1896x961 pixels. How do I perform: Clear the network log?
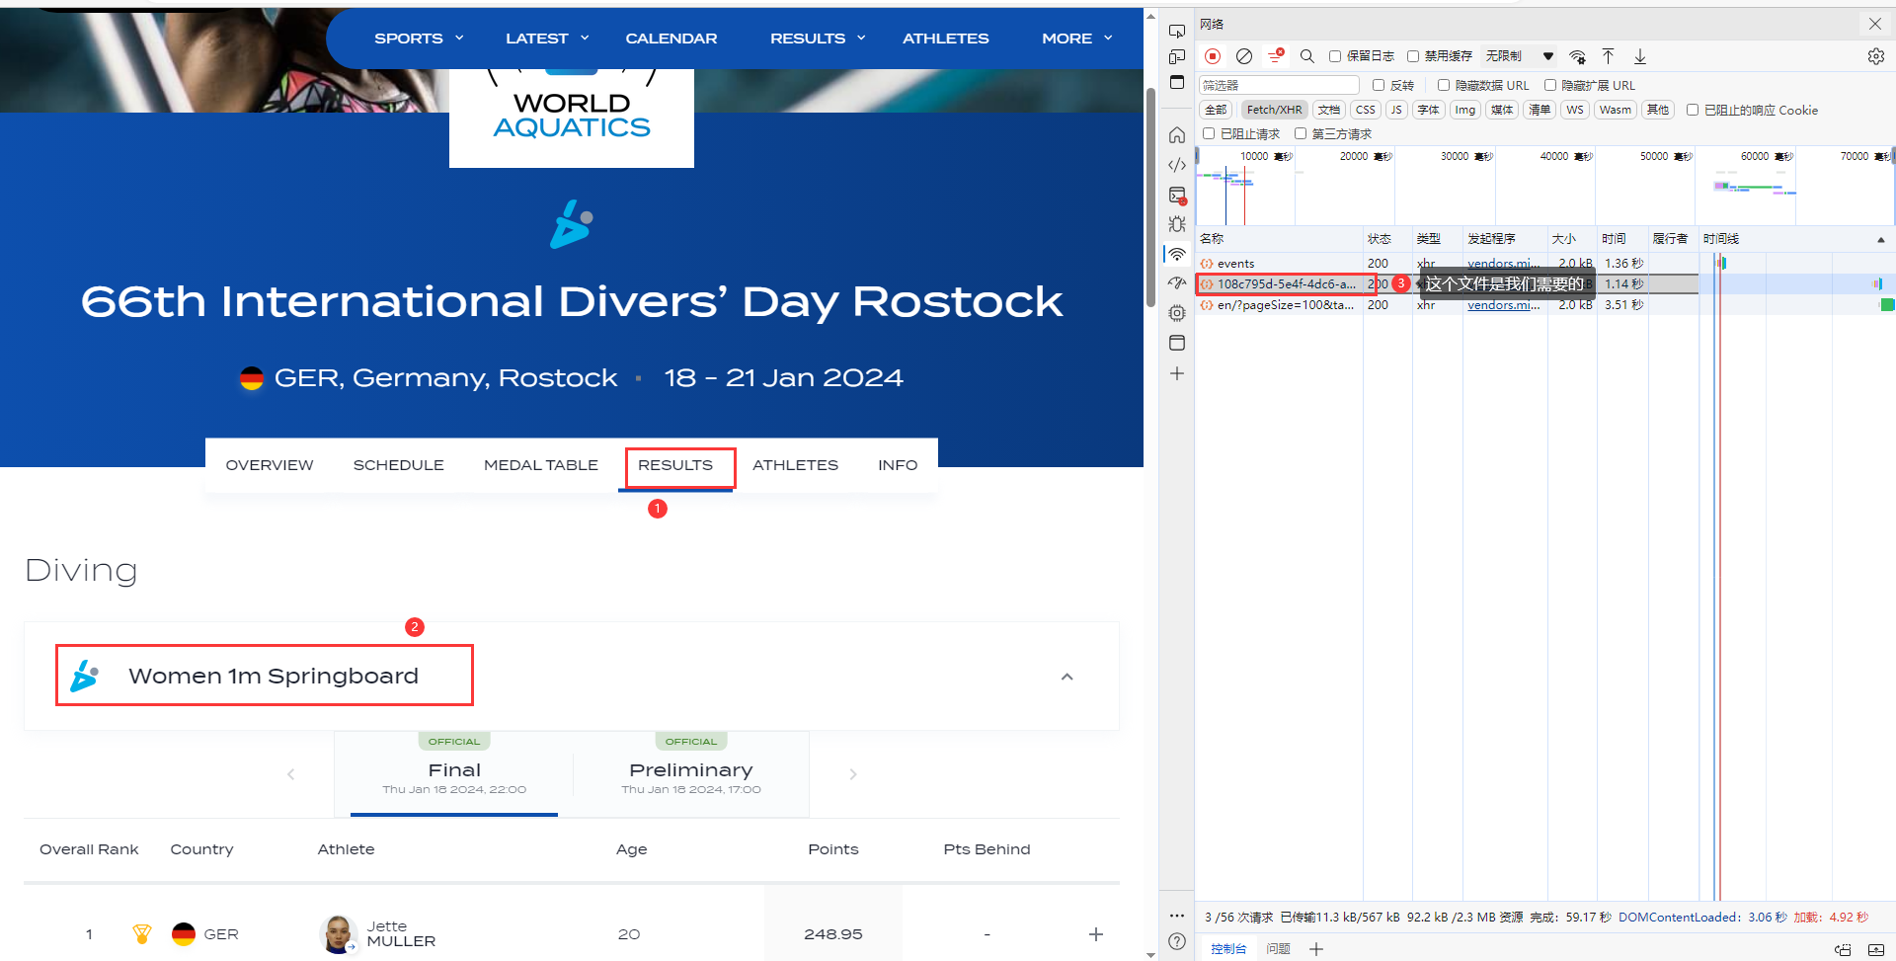tap(1244, 56)
